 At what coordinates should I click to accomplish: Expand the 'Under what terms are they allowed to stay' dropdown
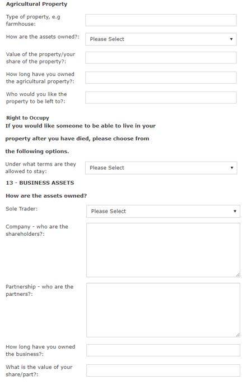[161, 168]
